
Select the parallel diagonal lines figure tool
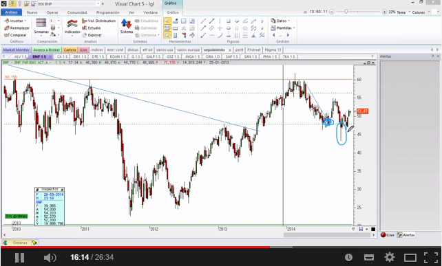pyautogui.click(x=211, y=28)
